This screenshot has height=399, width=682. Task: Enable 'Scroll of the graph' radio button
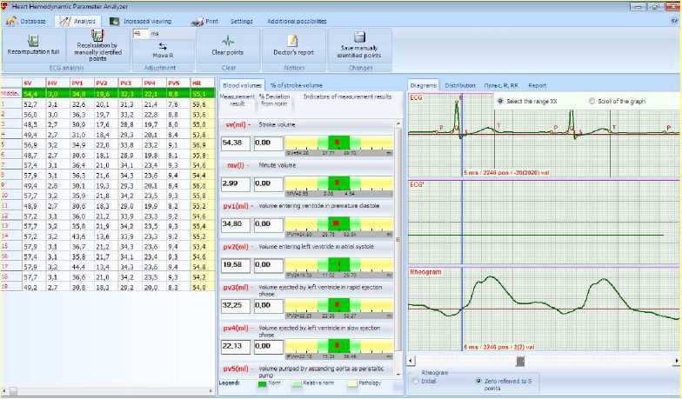tap(592, 101)
